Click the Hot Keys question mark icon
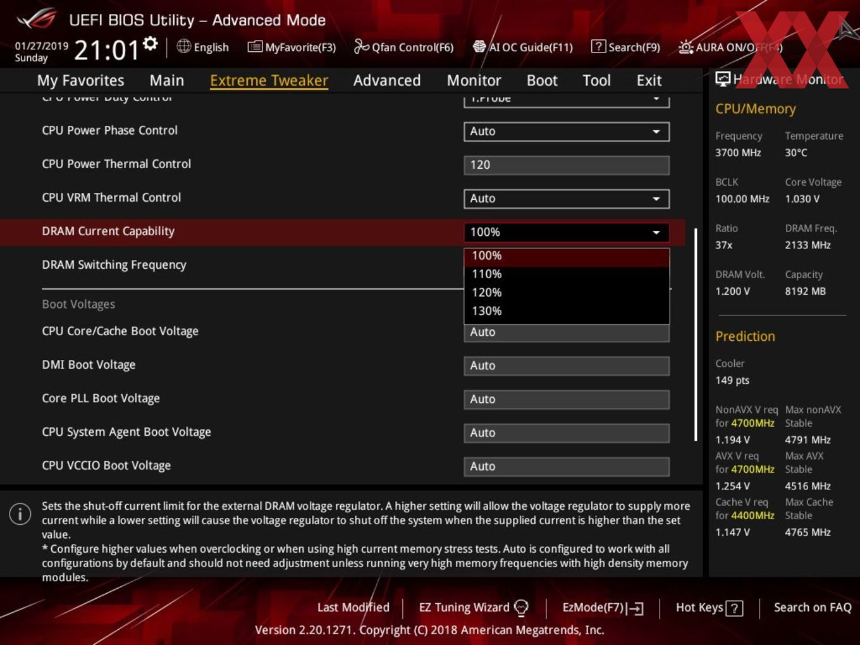Image resolution: width=860 pixels, height=645 pixels. point(734,608)
